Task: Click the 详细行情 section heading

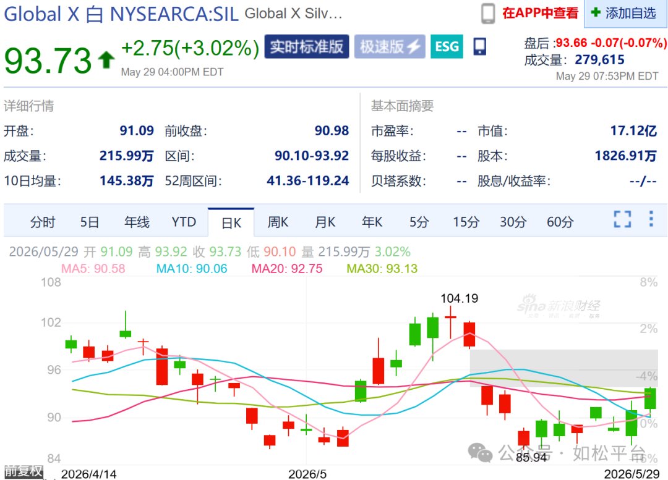Action: pos(29,106)
